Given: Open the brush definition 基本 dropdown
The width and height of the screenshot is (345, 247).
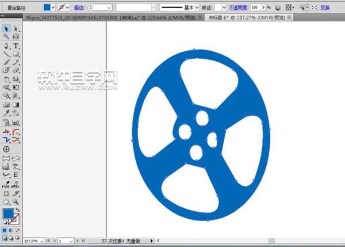Looking at the screenshot, I should [x=197, y=7].
